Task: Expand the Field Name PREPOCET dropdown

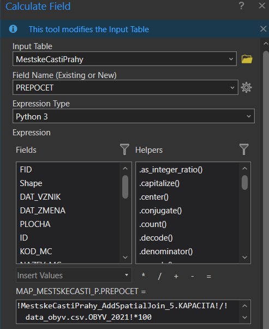Action: coord(232,87)
